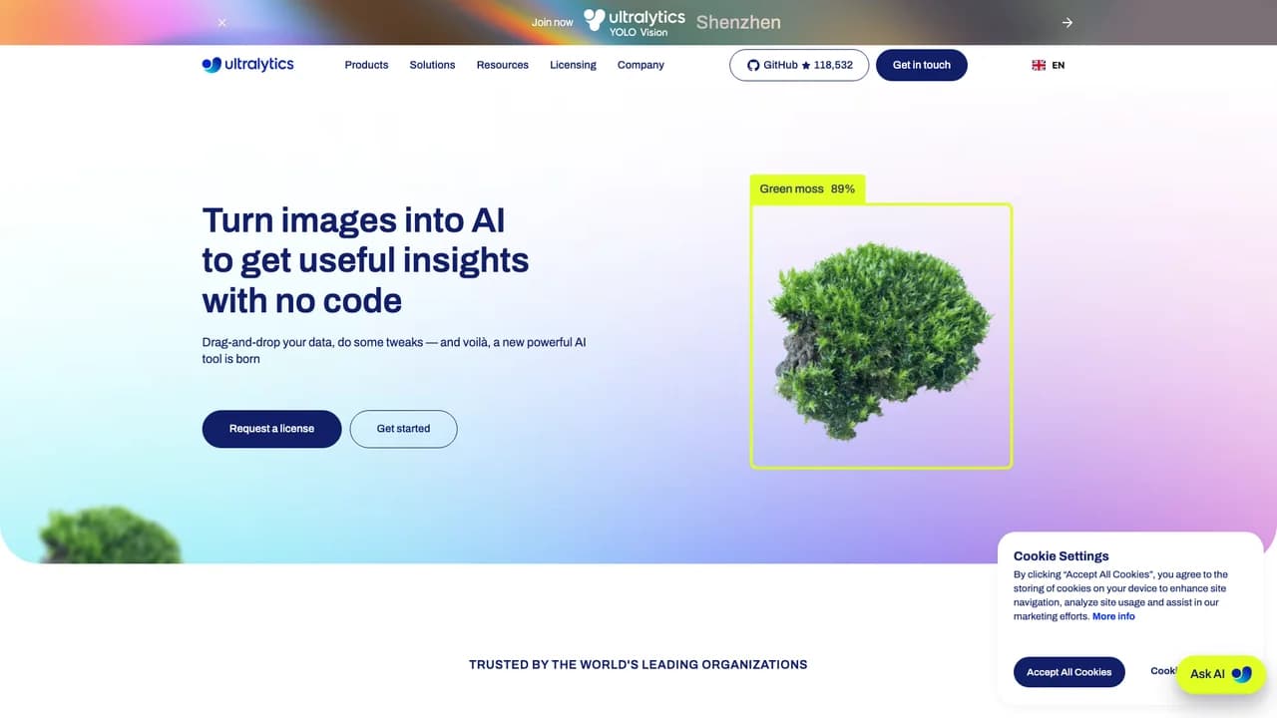This screenshot has width=1277, height=718.
Task: Open the Company menu
Action: pyautogui.click(x=640, y=65)
